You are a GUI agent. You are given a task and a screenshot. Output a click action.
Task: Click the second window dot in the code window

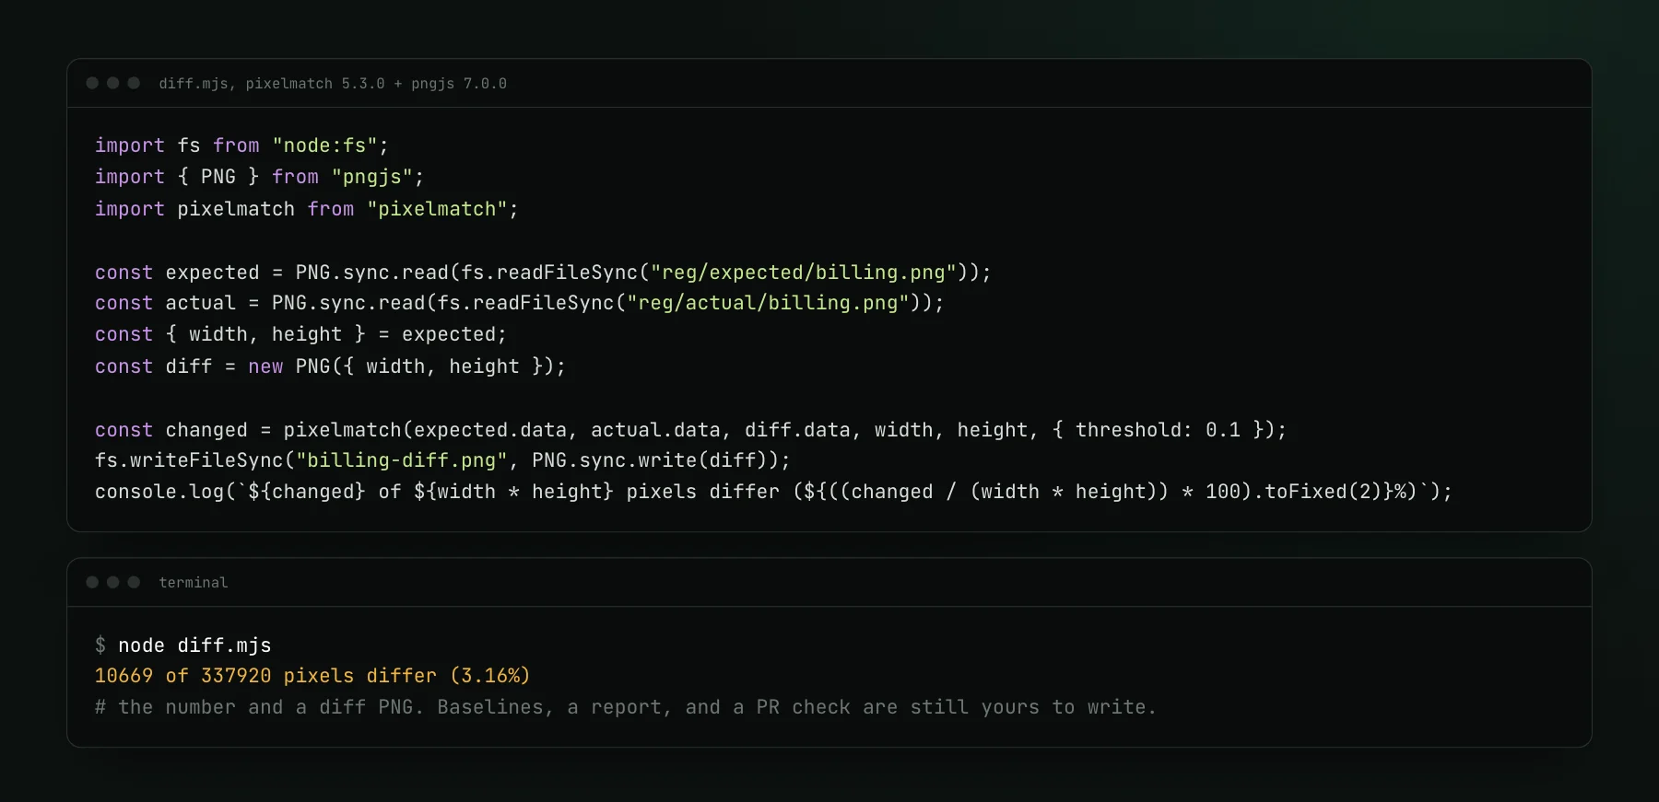click(113, 83)
